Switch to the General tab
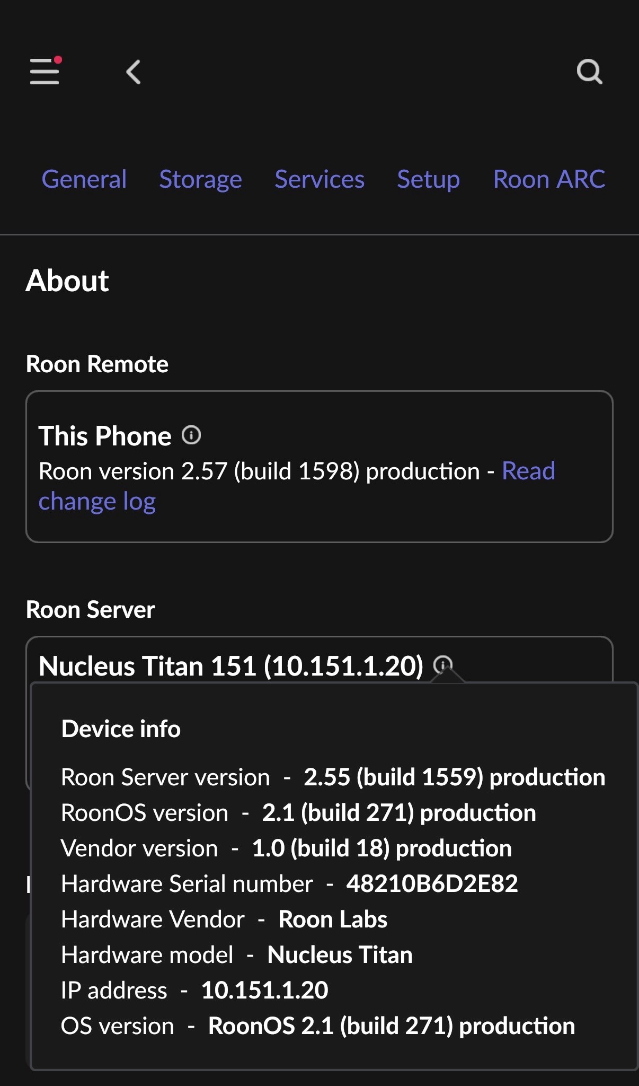The image size is (639, 1086). pyautogui.click(x=84, y=179)
